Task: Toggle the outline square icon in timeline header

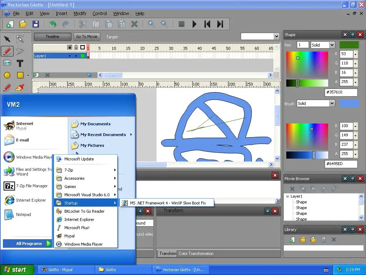Action: coord(83,48)
